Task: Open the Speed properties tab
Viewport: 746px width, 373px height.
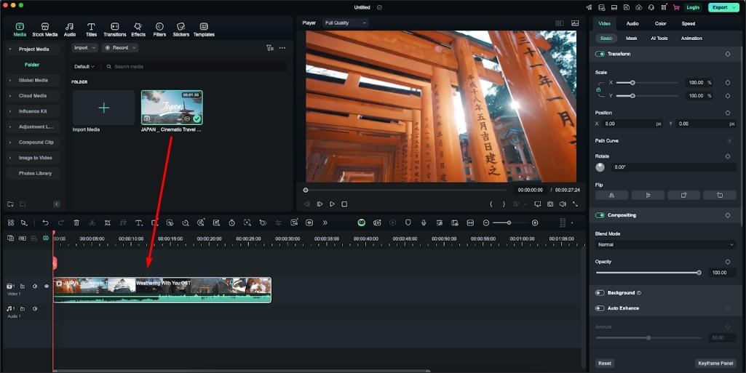Action: (688, 23)
